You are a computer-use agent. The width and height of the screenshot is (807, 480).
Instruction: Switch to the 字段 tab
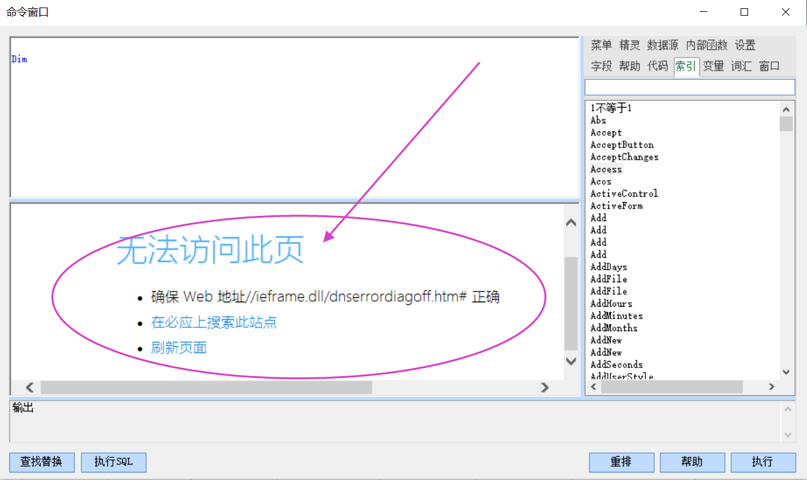click(x=601, y=66)
